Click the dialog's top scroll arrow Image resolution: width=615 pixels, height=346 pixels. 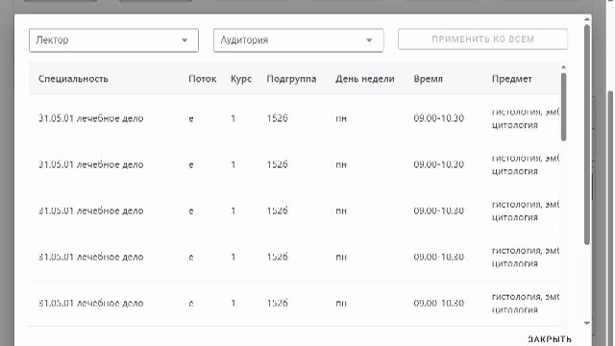587,19
